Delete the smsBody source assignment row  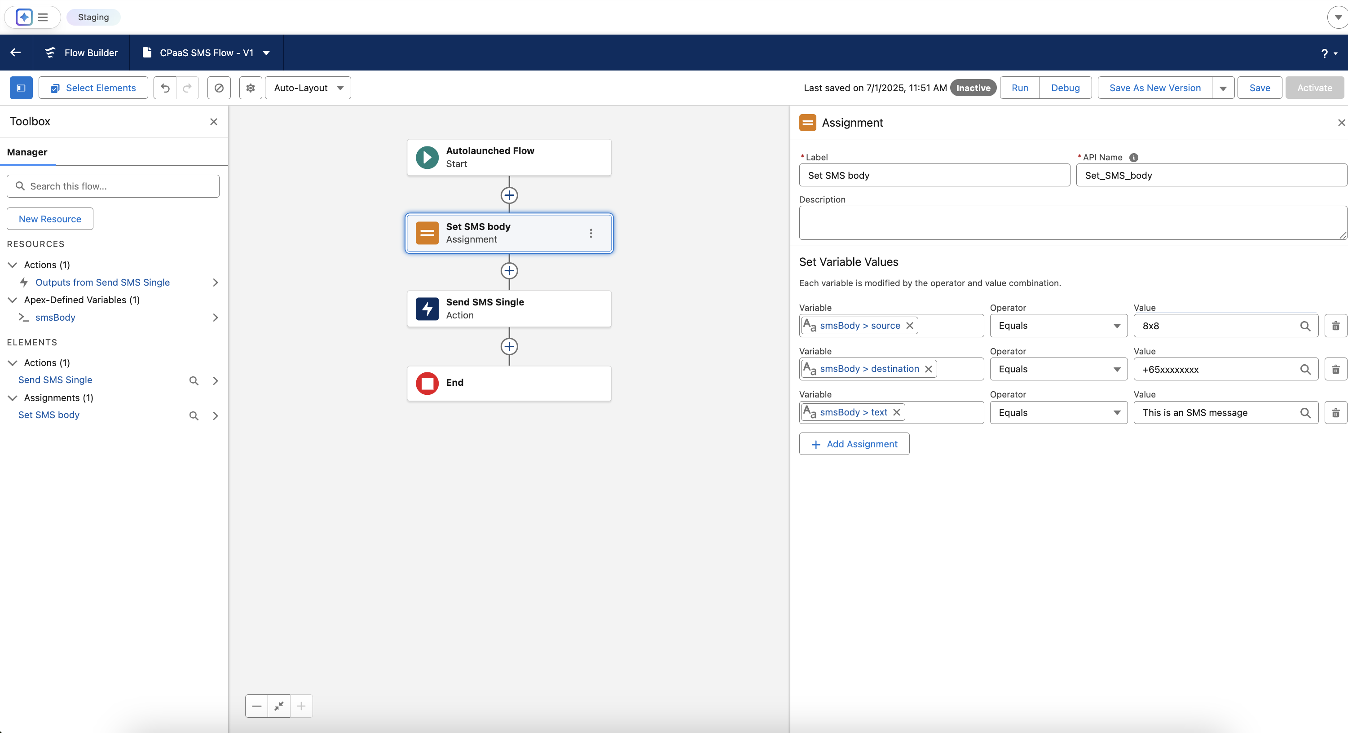pyautogui.click(x=1335, y=326)
